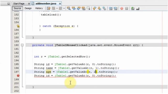Click on getSelectedRow() call
Screen dimensions: 168x94
click(x=75, y=57)
